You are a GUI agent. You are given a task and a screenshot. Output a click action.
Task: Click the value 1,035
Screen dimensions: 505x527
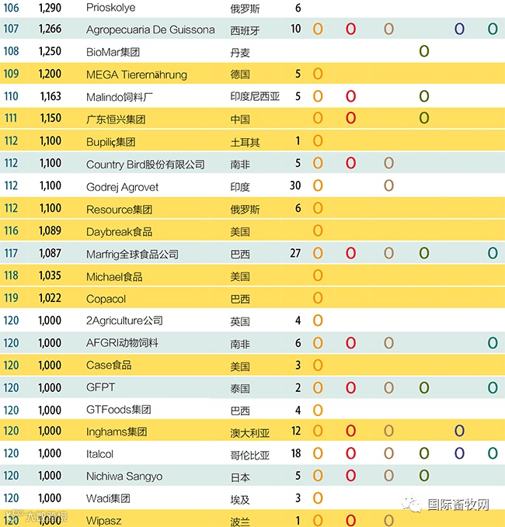click(x=50, y=276)
